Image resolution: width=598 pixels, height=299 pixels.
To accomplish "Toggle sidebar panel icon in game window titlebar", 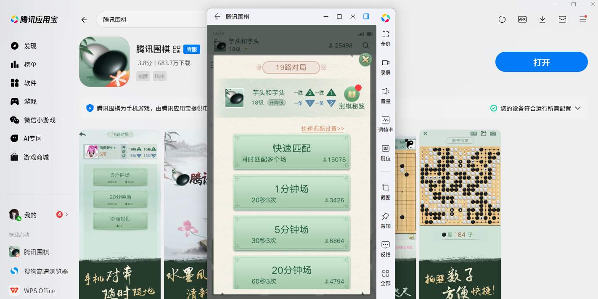I will (x=366, y=16).
